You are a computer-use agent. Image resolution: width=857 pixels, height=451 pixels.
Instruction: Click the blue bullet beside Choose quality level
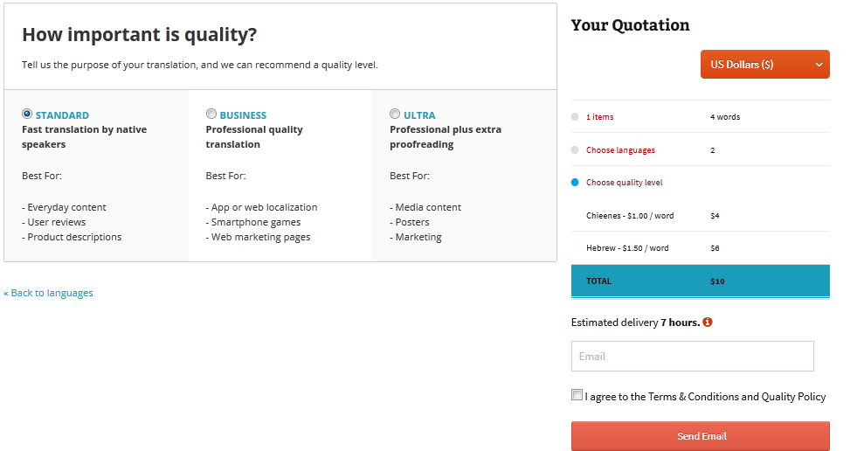(x=575, y=183)
